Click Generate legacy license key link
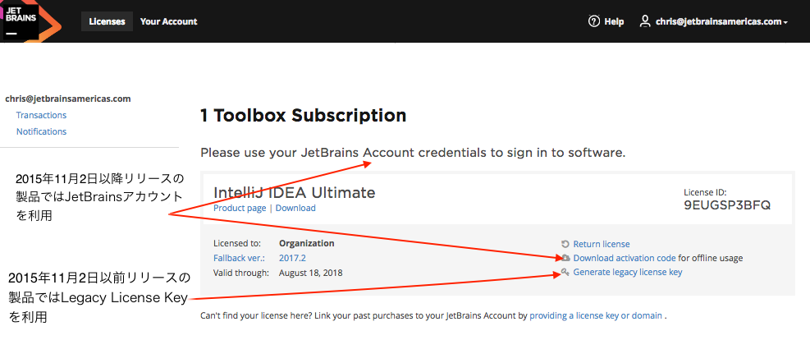Image resolution: width=810 pixels, height=363 pixels. [x=628, y=272]
